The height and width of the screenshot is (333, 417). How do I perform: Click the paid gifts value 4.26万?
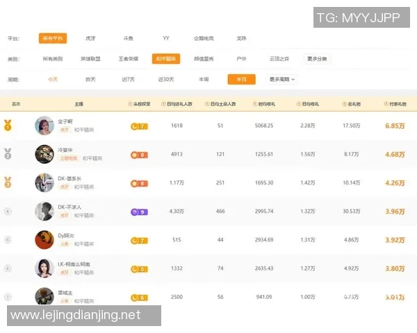pyautogui.click(x=395, y=183)
